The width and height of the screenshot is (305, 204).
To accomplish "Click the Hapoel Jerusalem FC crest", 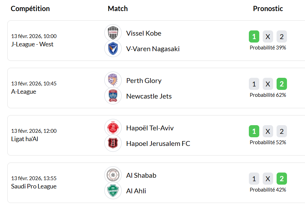I will coord(113,143).
